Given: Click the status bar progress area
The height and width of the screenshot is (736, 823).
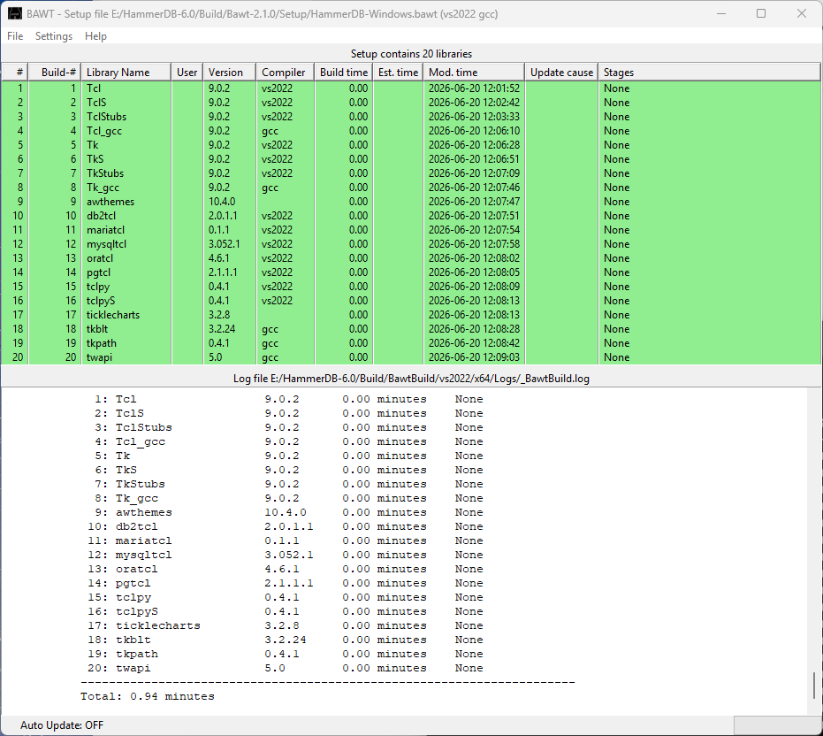Looking at the screenshot, I should pos(777,725).
